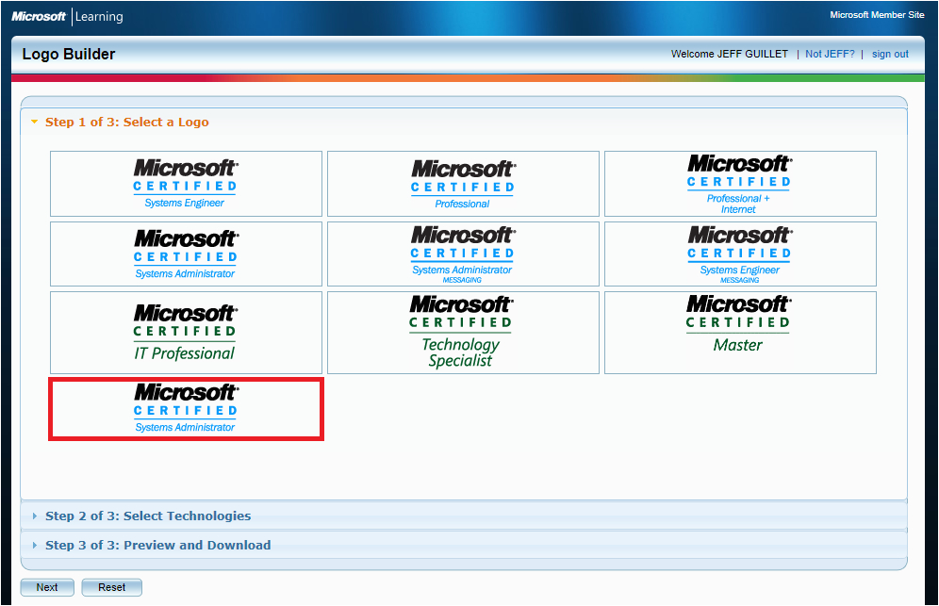Select Systems Administrator logo in second row
Image resolution: width=939 pixels, height=606 pixels.
coord(186,254)
